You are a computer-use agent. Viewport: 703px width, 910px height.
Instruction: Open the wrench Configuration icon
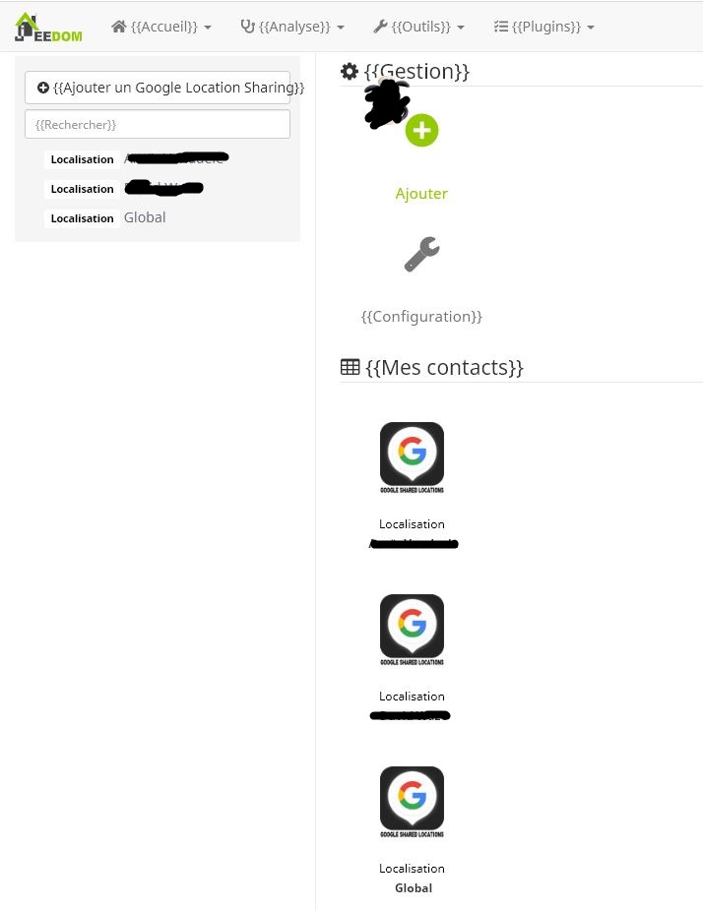pyautogui.click(x=421, y=254)
